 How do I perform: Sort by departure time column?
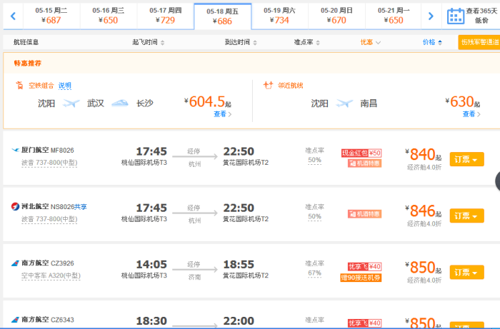(x=149, y=43)
